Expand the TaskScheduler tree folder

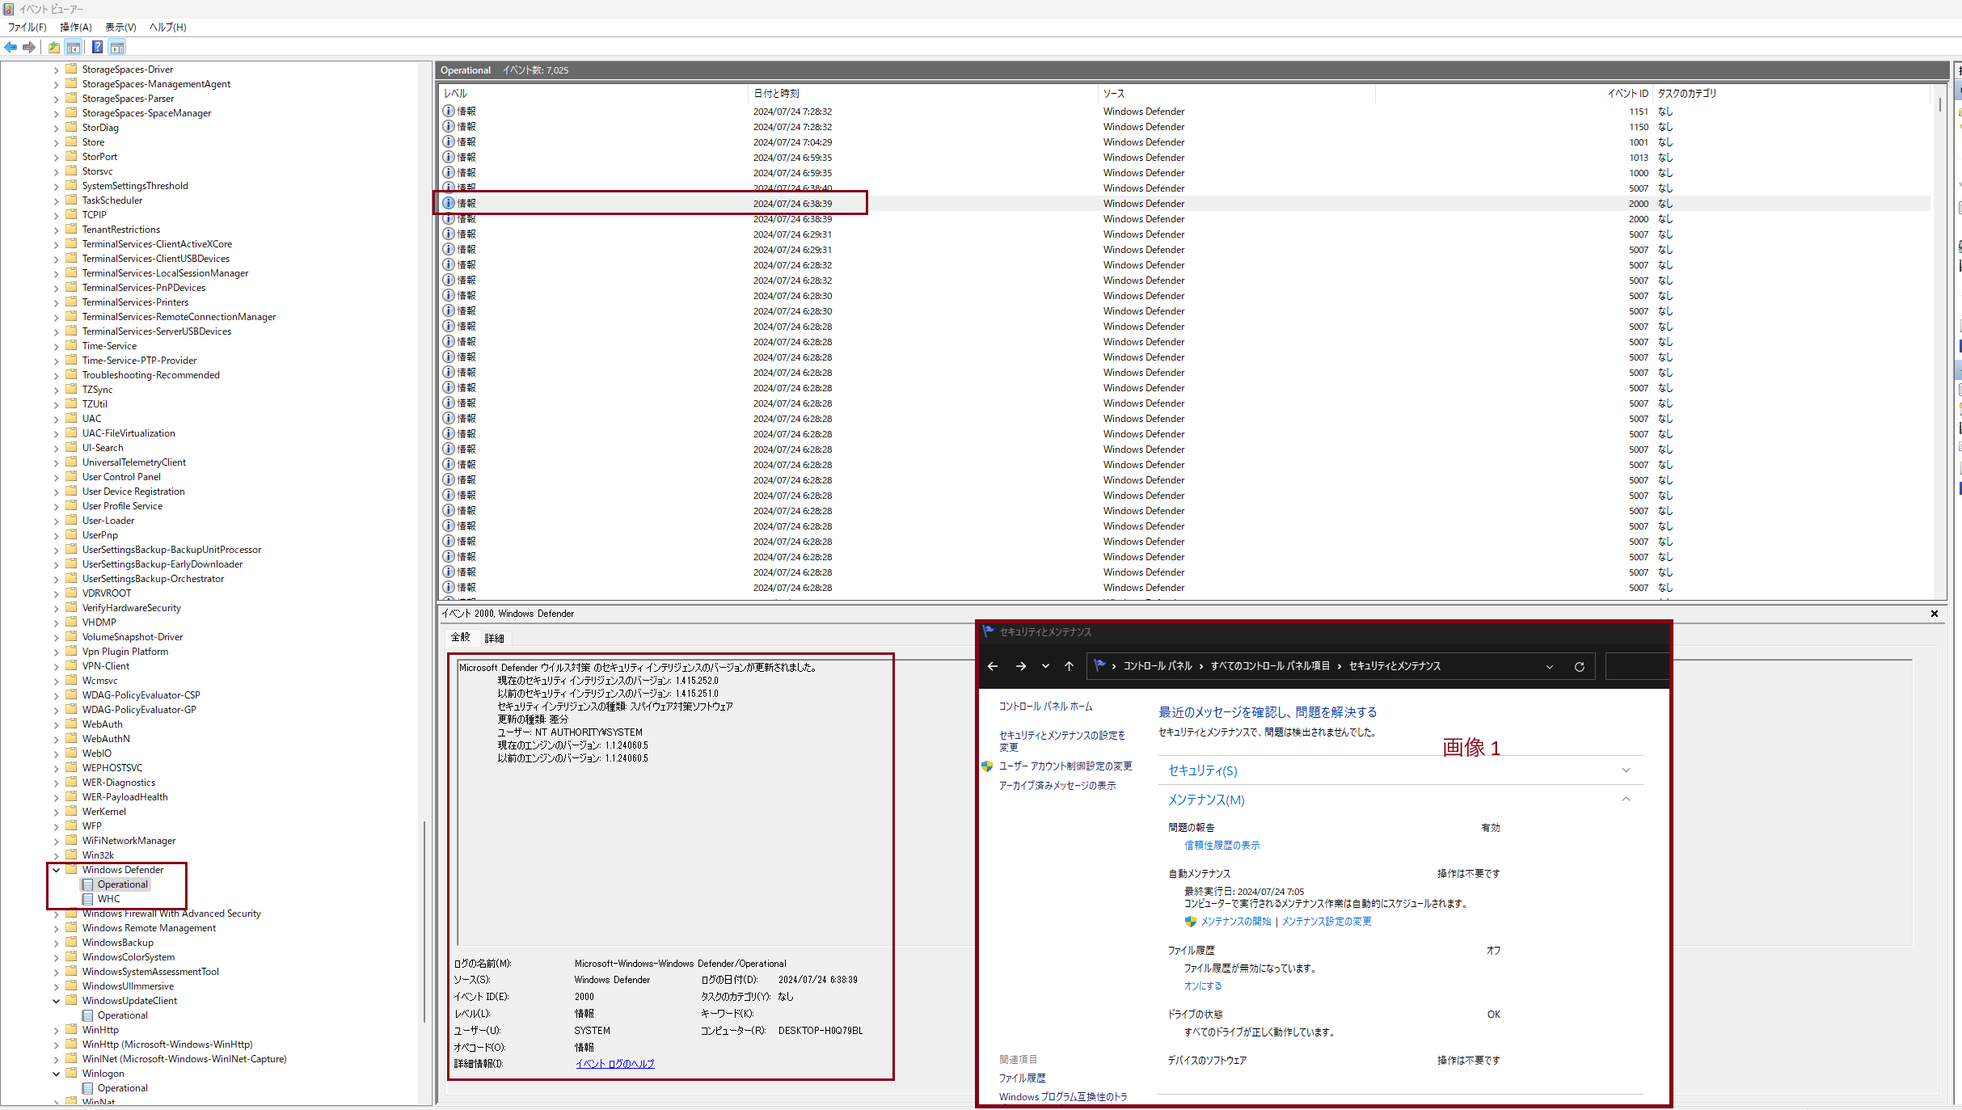click(x=57, y=200)
